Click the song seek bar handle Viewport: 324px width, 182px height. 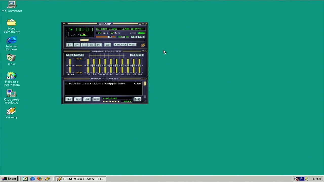(x=85, y=40)
